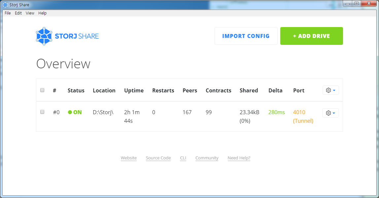Click the delta value 280ms
This screenshot has width=379, height=198.
pos(277,112)
